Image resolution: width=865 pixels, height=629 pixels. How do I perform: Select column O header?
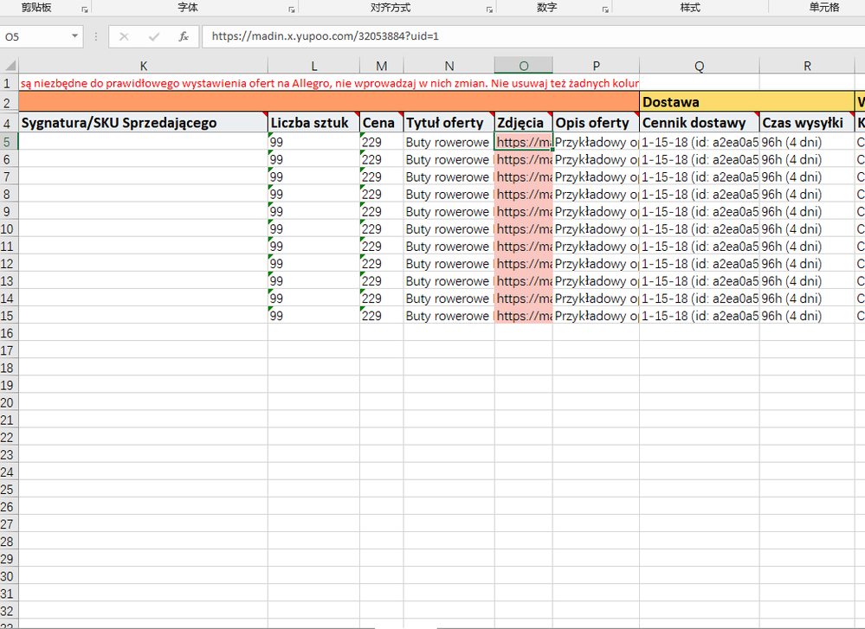coord(523,66)
